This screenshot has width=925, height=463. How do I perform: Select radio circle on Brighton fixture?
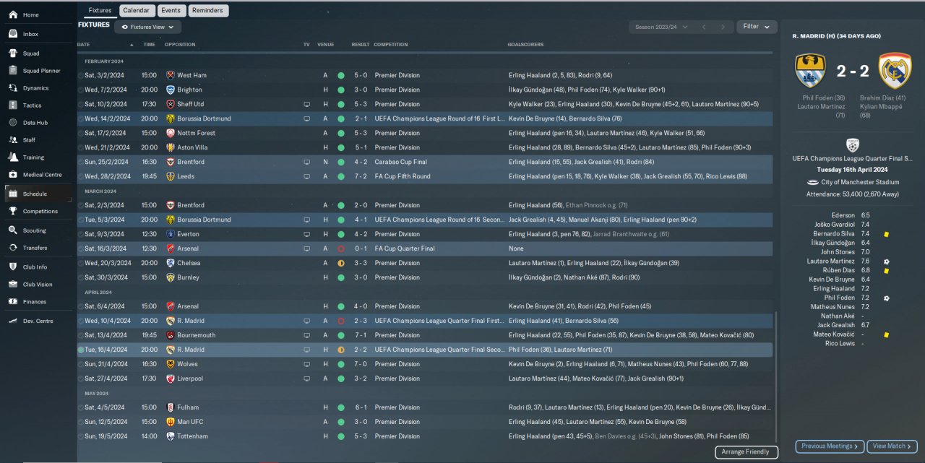[80, 90]
